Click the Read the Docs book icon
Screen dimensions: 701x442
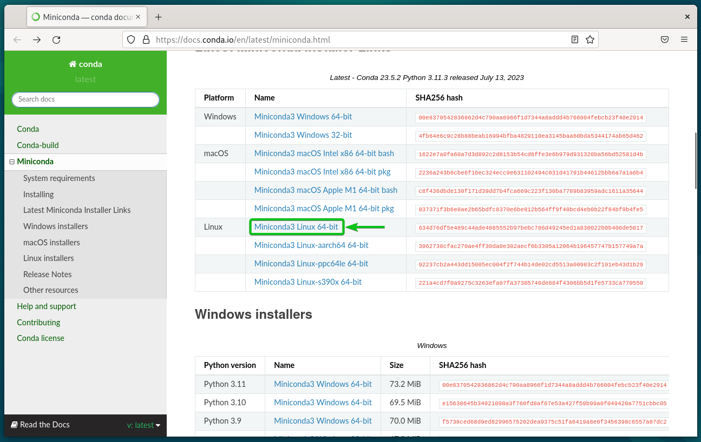[x=15, y=425]
